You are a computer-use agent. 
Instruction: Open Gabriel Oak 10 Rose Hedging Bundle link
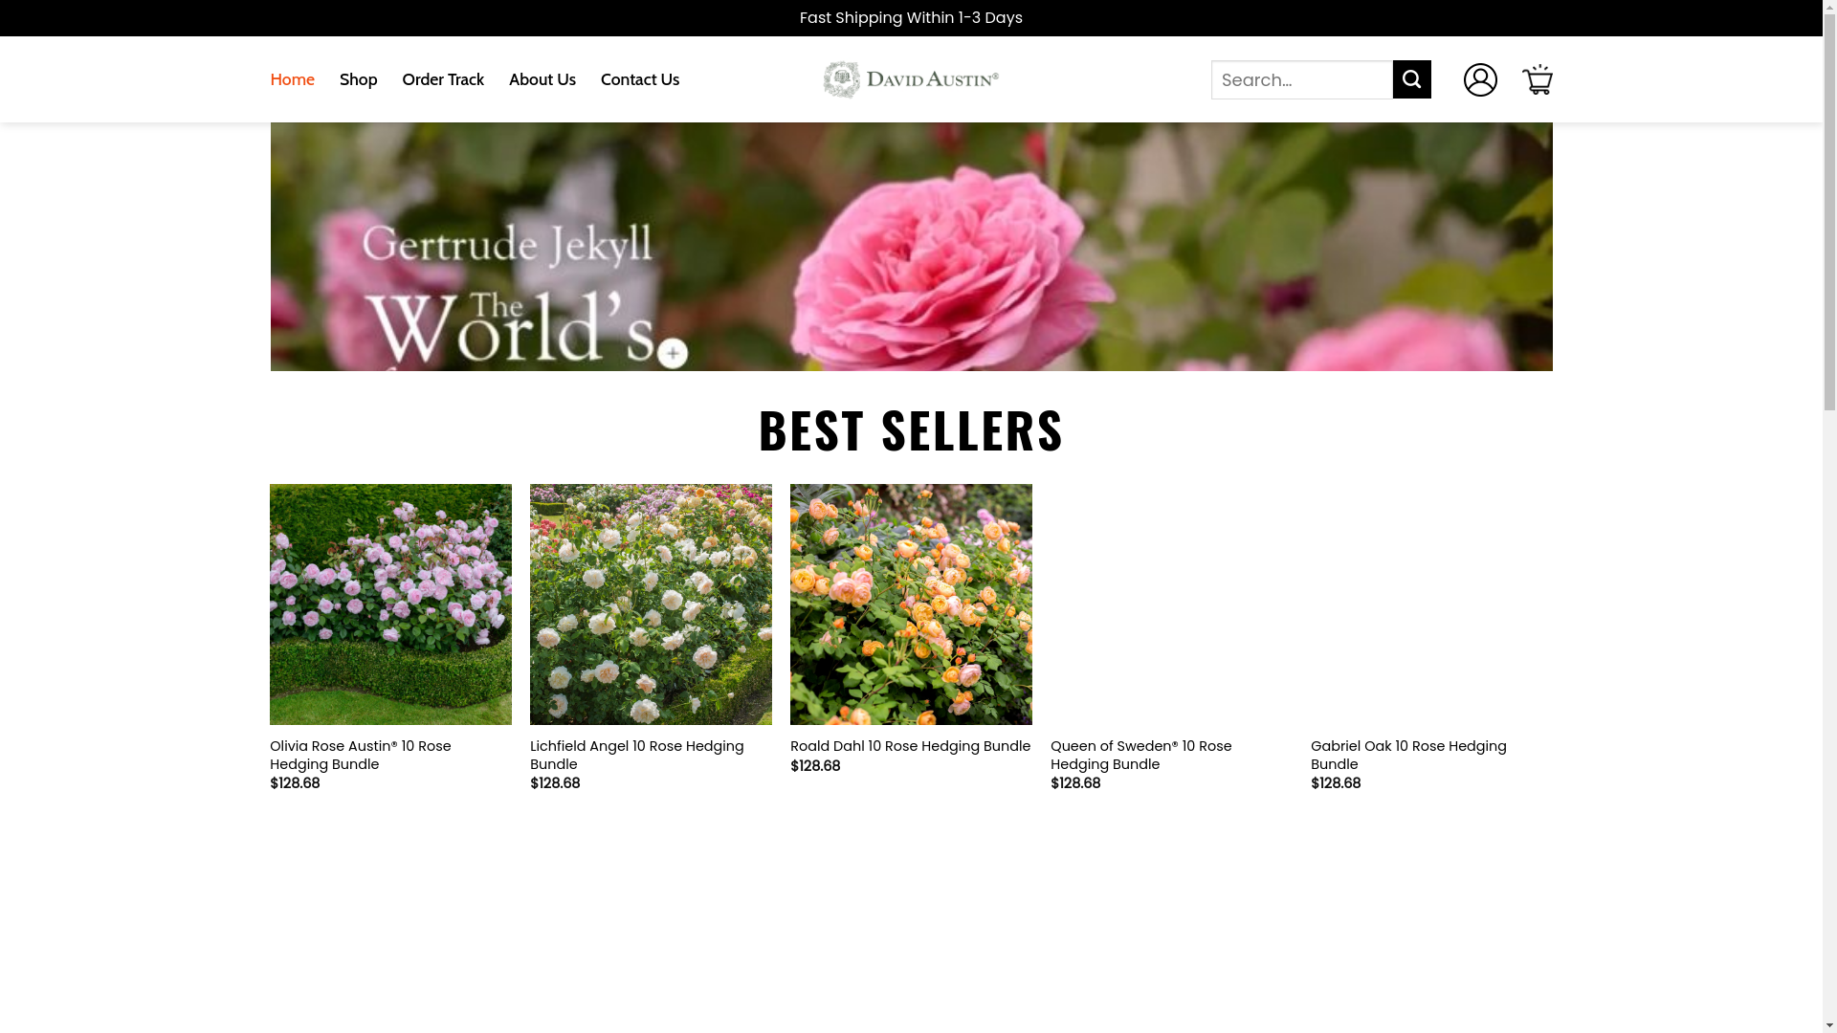pos(1408,755)
